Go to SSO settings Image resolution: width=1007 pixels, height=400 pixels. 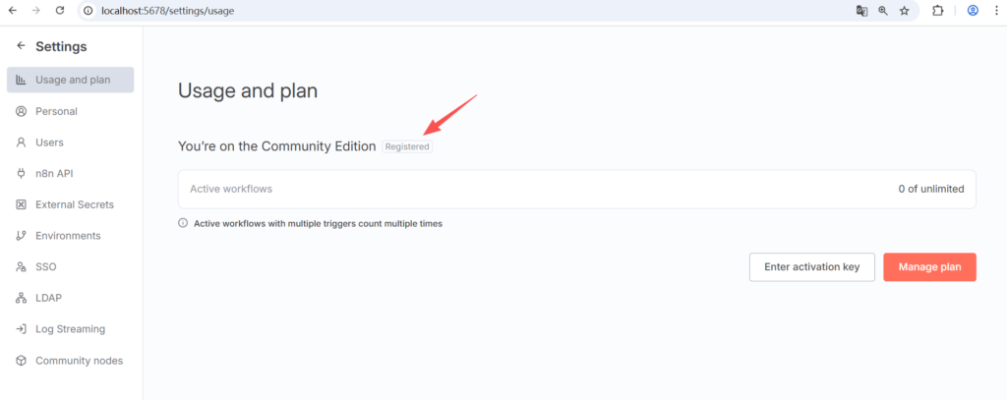pyautogui.click(x=45, y=267)
